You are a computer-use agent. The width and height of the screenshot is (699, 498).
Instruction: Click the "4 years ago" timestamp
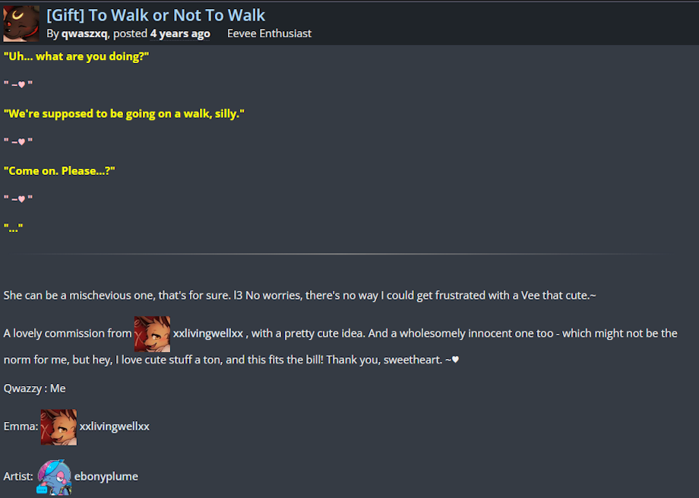coord(180,33)
